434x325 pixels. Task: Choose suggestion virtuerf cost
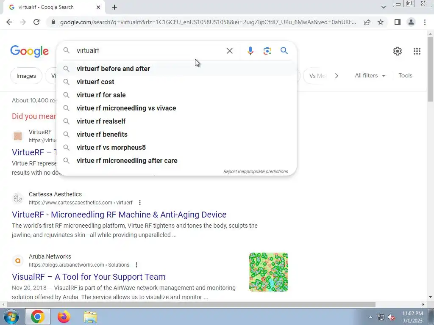point(176,82)
